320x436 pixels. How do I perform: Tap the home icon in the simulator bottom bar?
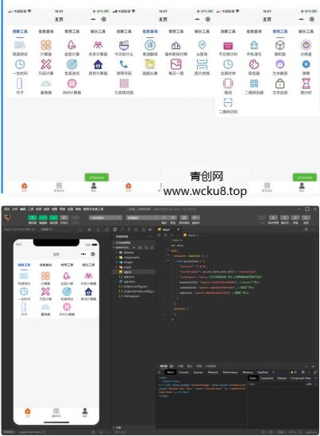[x=28, y=412]
